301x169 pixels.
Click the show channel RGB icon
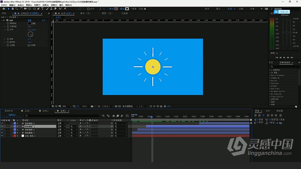pyautogui.click(x=99, y=106)
